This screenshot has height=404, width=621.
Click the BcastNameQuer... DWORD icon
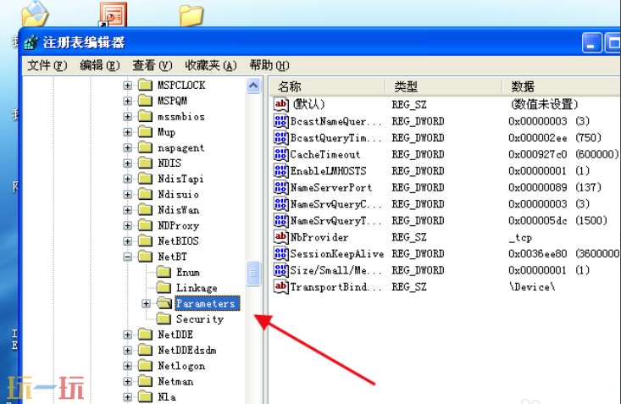(280, 121)
